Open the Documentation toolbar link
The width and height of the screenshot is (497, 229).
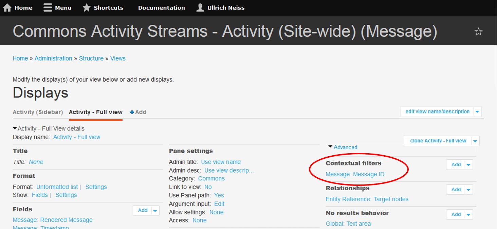pyautogui.click(x=162, y=7)
